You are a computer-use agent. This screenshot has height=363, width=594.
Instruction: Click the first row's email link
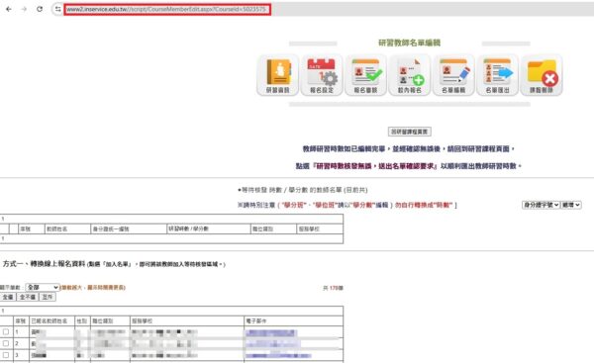click(x=271, y=332)
